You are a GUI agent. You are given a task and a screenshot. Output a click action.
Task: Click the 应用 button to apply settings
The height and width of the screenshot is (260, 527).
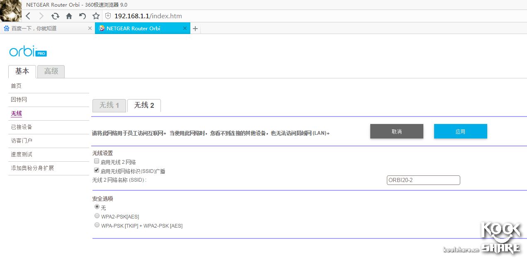pyautogui.click(x=461, y=131)
